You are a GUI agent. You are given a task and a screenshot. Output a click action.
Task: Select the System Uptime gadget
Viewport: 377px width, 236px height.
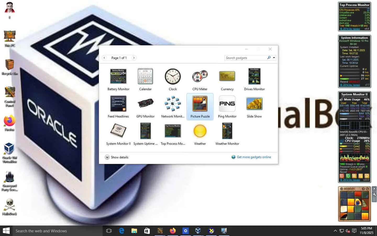point(145,134)
